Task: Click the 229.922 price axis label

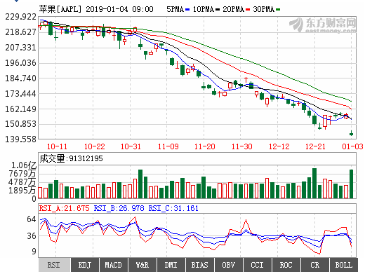Action: [x=21, y=17]
